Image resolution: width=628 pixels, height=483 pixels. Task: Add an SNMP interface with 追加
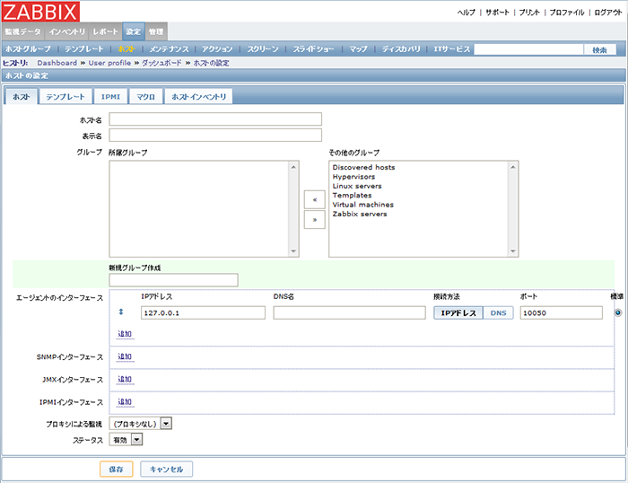(125, 356)
